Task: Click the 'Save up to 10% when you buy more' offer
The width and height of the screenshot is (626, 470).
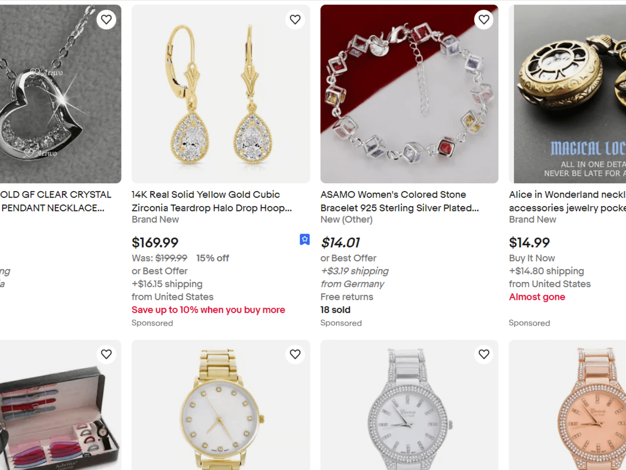Action: point(208,310)
